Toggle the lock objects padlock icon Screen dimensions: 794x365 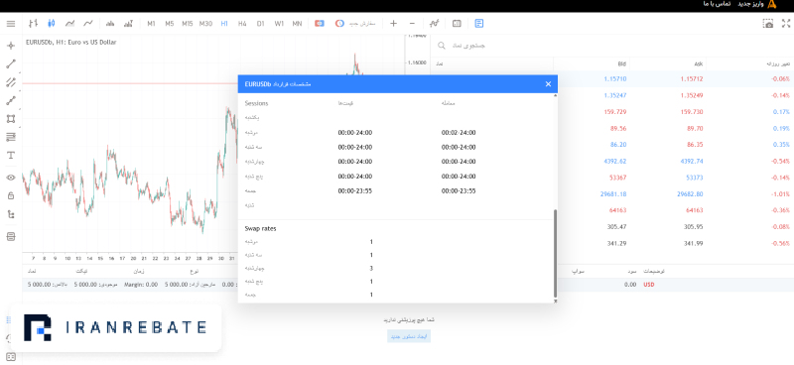coord(11,196)
